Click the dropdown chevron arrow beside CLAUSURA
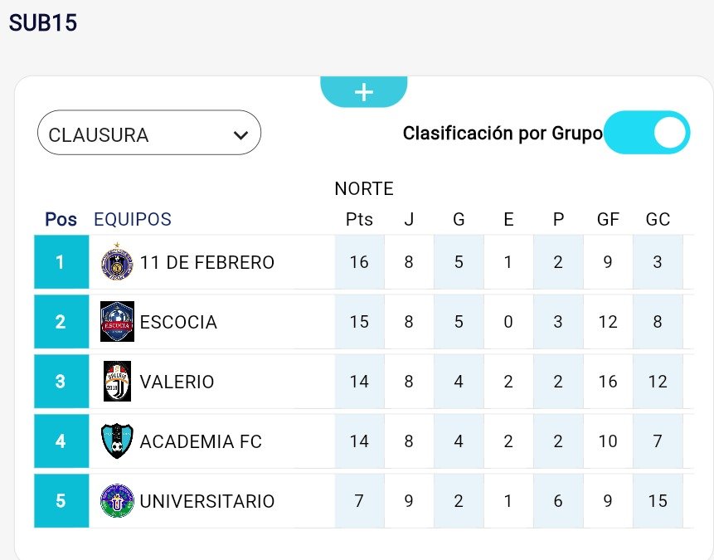This screenshot has width=714, height=560. (241, 135)
